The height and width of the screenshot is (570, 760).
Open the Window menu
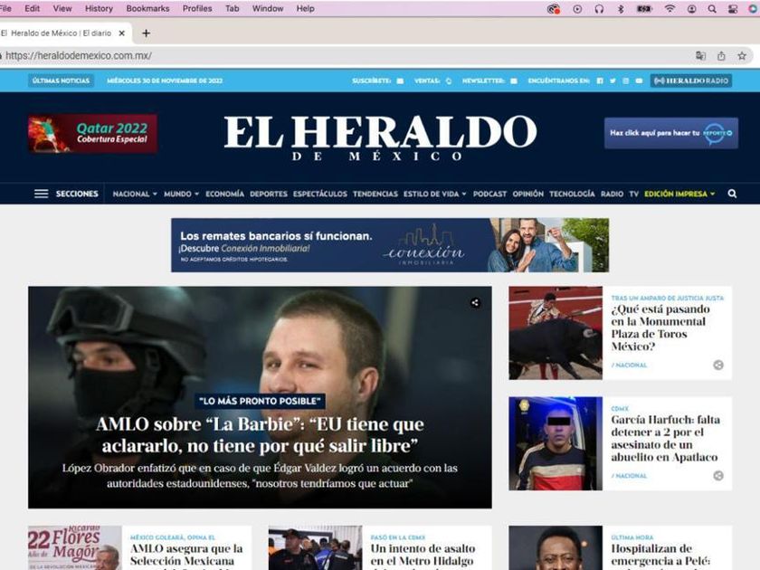point(268,9)
